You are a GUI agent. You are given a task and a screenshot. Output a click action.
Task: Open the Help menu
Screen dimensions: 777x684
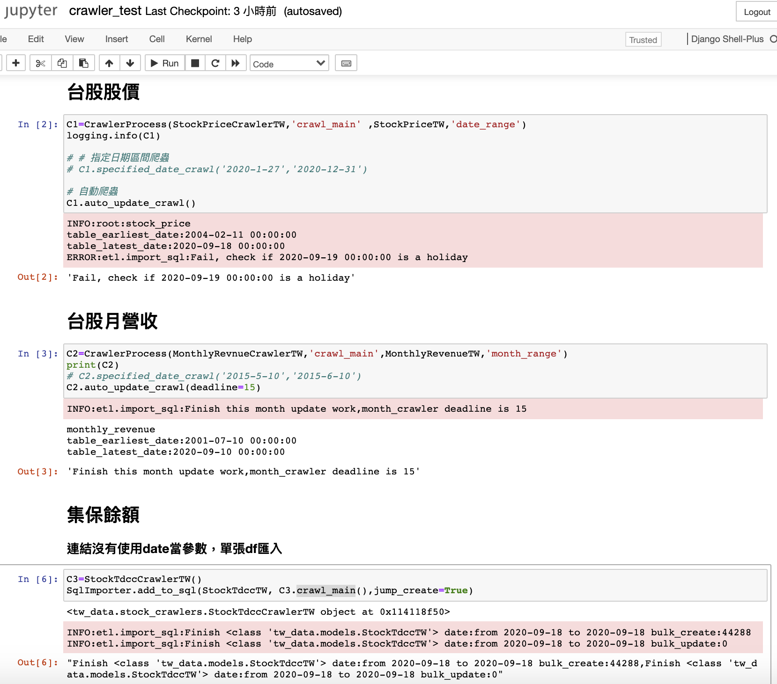click(242, 39)
